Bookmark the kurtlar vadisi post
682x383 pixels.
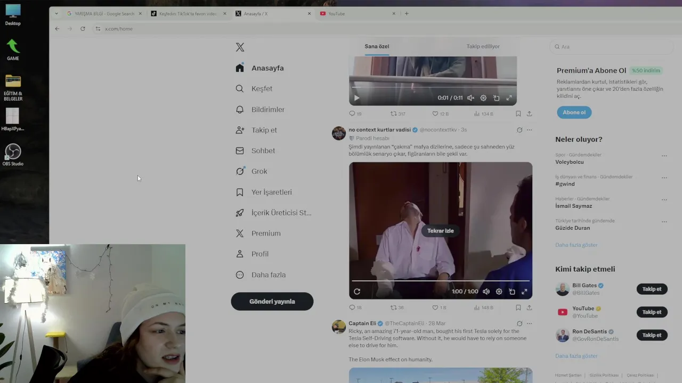pyautogui.click(x=518, y=307)
